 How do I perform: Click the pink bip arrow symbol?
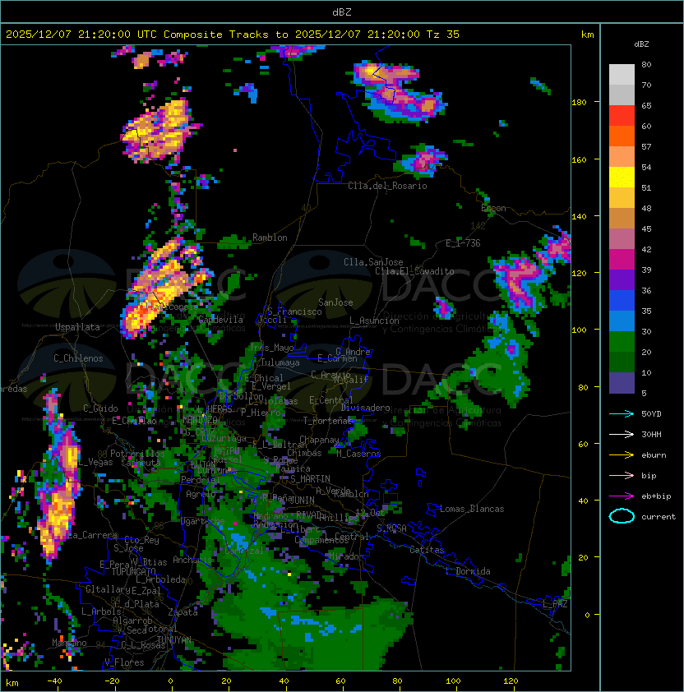622,476
